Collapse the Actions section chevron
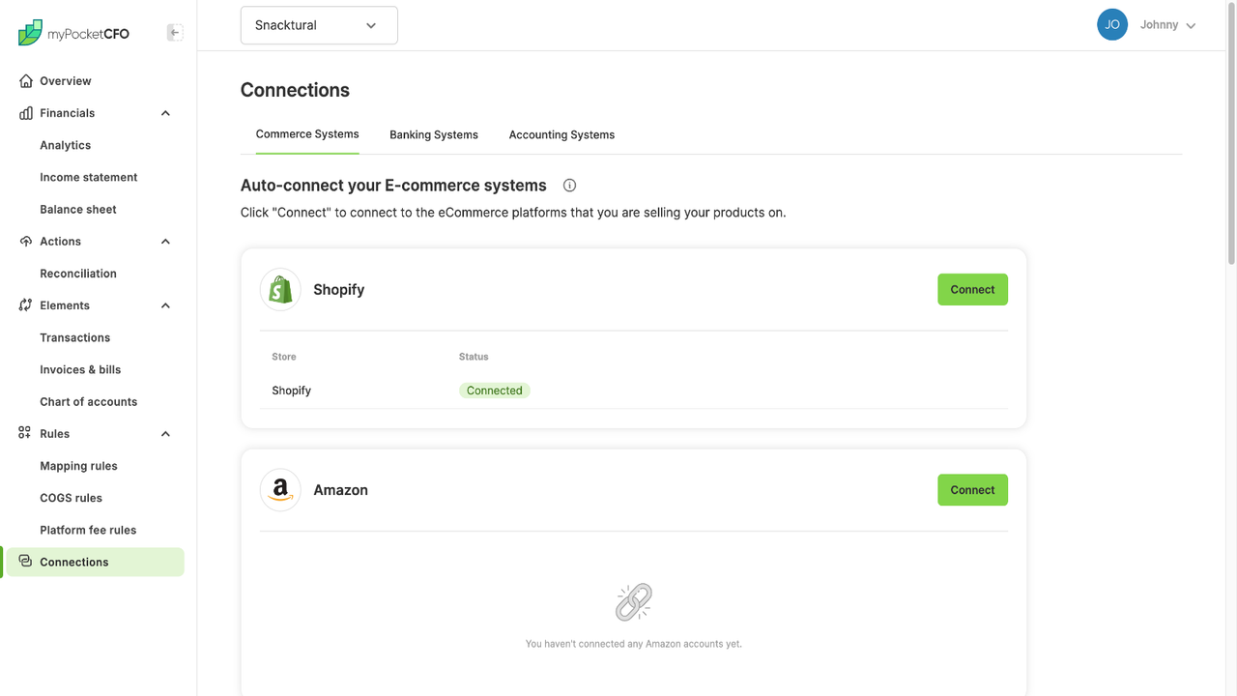Viewport: 1237px width, 696px height. pos(165,242)
